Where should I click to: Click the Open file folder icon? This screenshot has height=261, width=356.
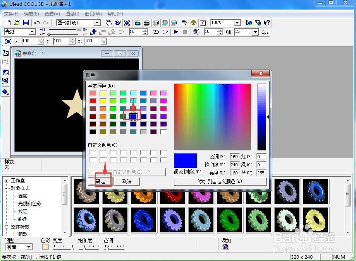17,22
